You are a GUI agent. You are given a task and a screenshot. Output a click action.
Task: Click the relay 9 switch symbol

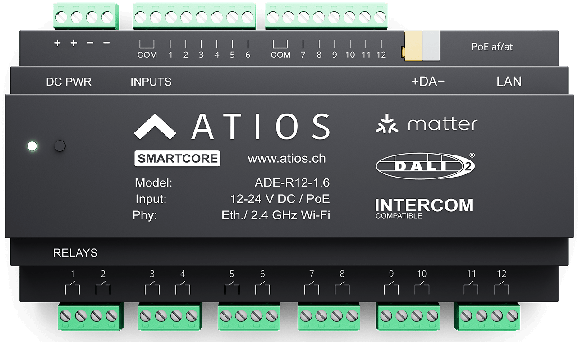coord(391,287)
